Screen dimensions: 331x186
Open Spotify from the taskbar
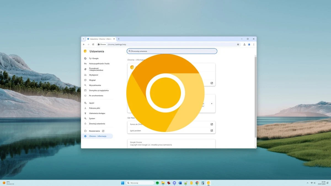click(x=157, y=183)
